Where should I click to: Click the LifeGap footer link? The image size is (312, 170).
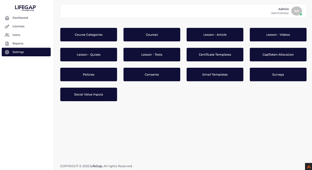pyautogui.click(x=96, y=166)
